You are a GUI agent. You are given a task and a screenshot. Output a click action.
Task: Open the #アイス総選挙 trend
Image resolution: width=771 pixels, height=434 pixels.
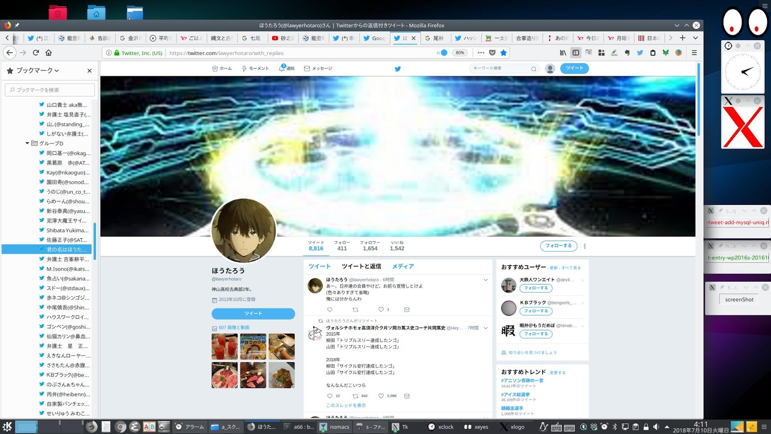pyautogui.click(x=515, y=394)
